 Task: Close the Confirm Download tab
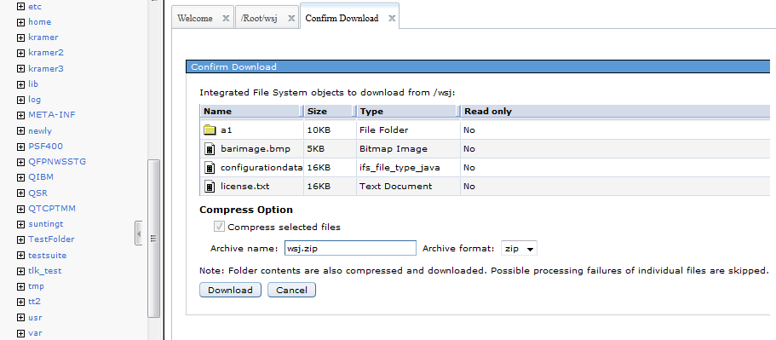392,18
